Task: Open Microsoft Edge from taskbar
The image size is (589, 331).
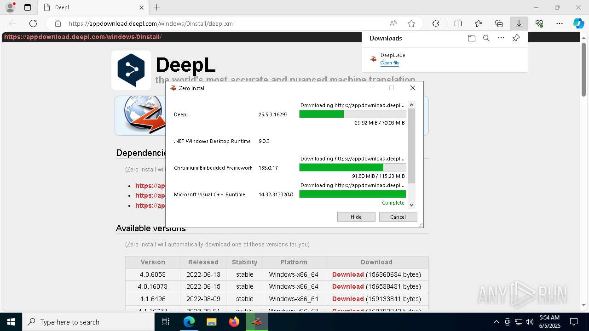Action: click(189, 322)
